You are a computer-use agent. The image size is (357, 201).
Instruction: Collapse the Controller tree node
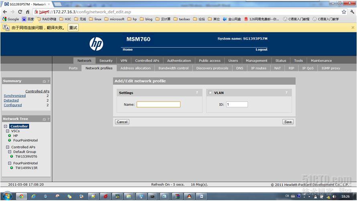click(x=6, y=126)
